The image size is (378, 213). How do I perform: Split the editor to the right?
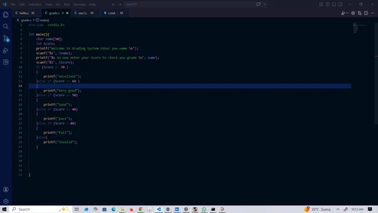point(366,13)
